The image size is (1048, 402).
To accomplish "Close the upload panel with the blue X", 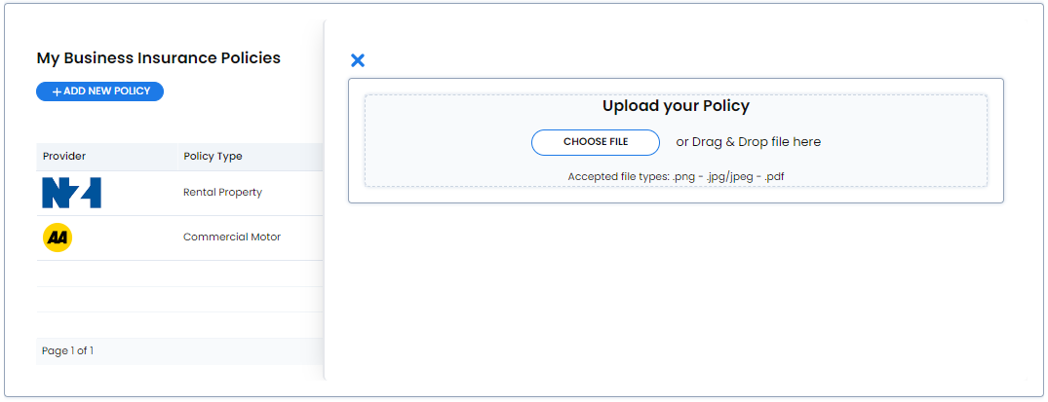I will [358, 60].
